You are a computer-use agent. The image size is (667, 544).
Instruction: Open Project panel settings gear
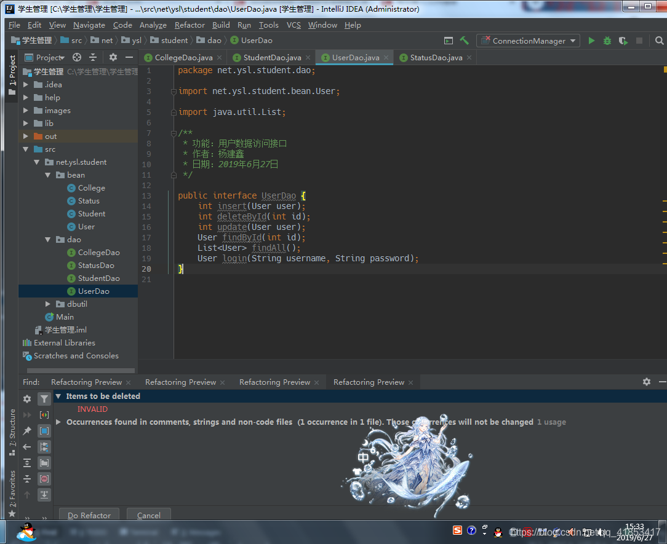click(113, 57)
